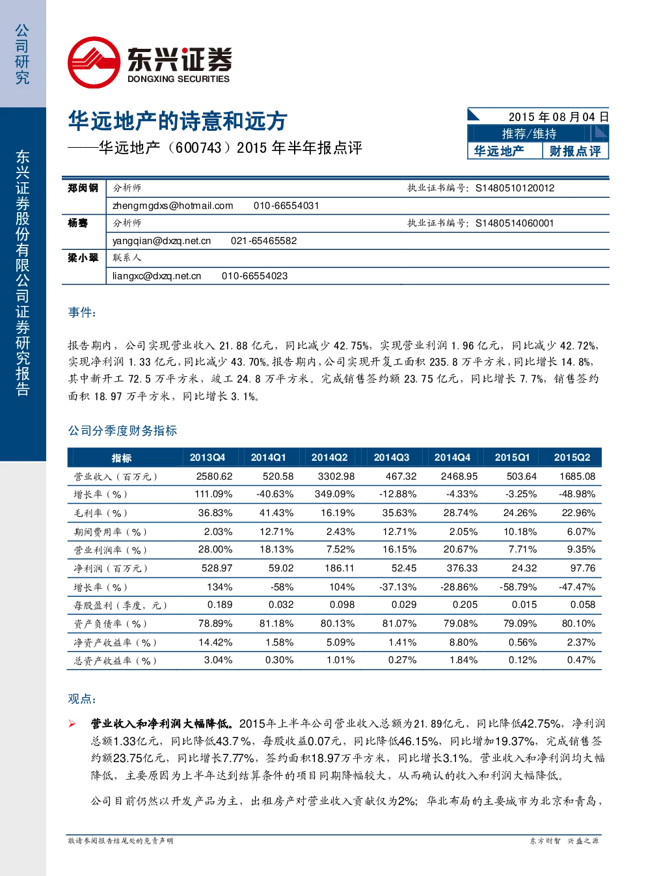
Task: Click the row label 每股盈利(季度,元)
Action: [x=121, y=605]
